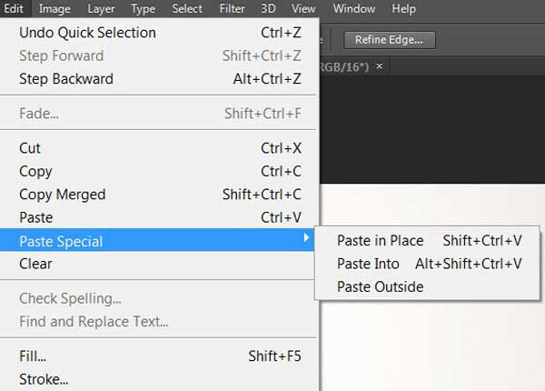Open the Help menu
Viewport: 545px width, 391px height.
pos(402,9)
